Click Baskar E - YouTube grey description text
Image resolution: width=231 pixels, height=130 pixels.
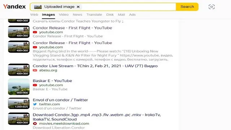(x=50, y=89)
